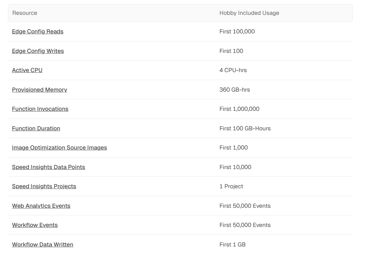This screenshot has height=266, width=370.
Task: Open the Function Duration link
Action: 36,128
